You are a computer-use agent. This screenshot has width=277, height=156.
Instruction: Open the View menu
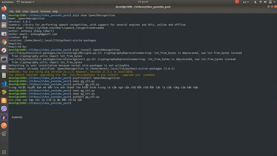coord(25,12)
